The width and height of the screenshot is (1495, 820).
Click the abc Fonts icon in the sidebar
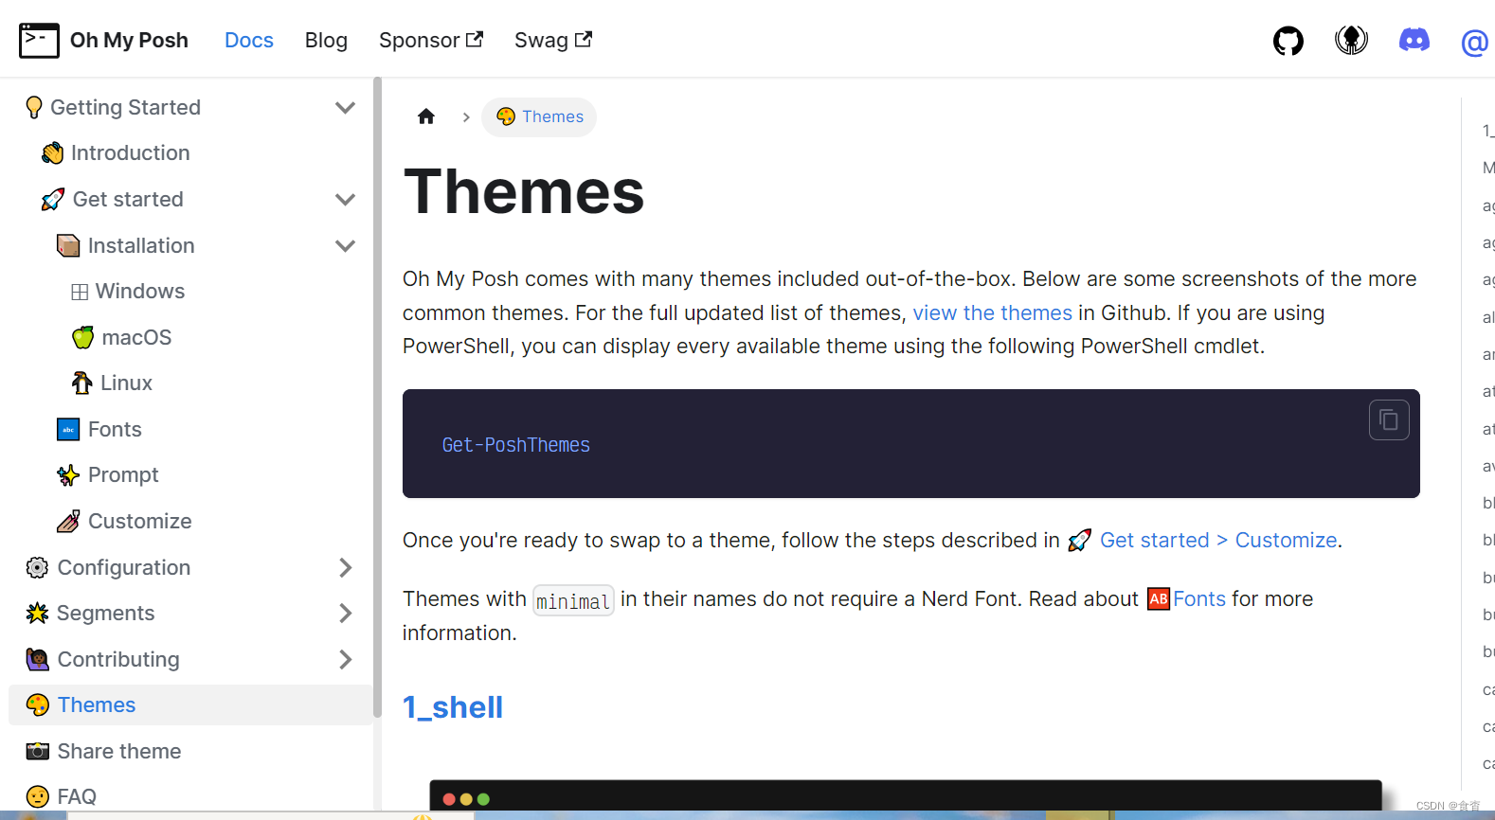pyautogui.click(x=68, y=429)
